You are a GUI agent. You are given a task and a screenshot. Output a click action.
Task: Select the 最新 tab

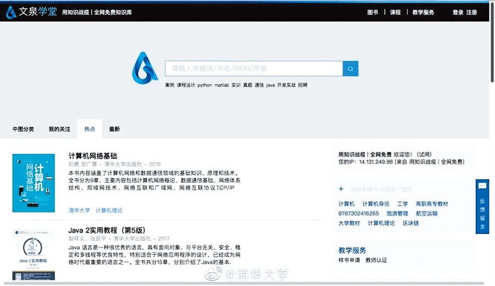(114, 129)
